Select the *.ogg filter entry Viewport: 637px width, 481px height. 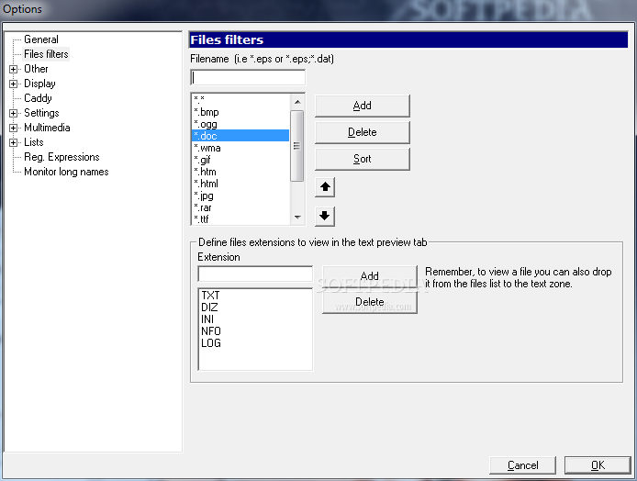click(240, 124)
